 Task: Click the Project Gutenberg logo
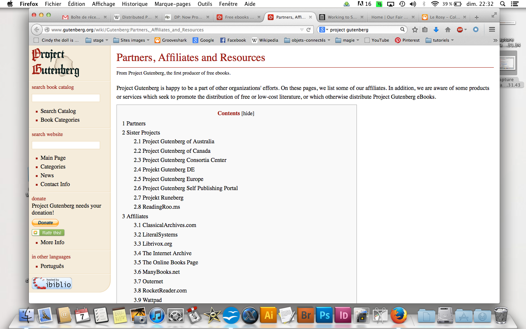tap(56, 63)
